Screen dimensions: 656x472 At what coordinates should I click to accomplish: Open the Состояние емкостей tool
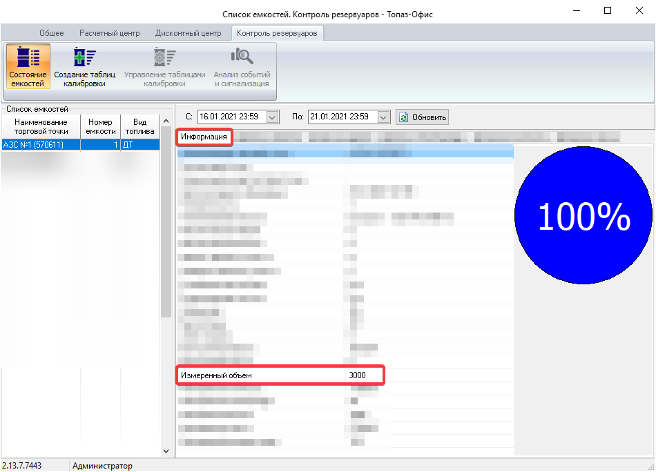[28, 66]
